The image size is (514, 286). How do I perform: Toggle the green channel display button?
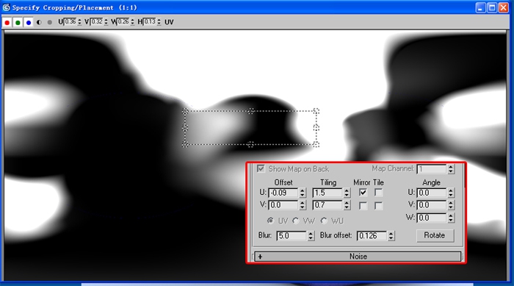pyautogui.click(x=18, y=22)
